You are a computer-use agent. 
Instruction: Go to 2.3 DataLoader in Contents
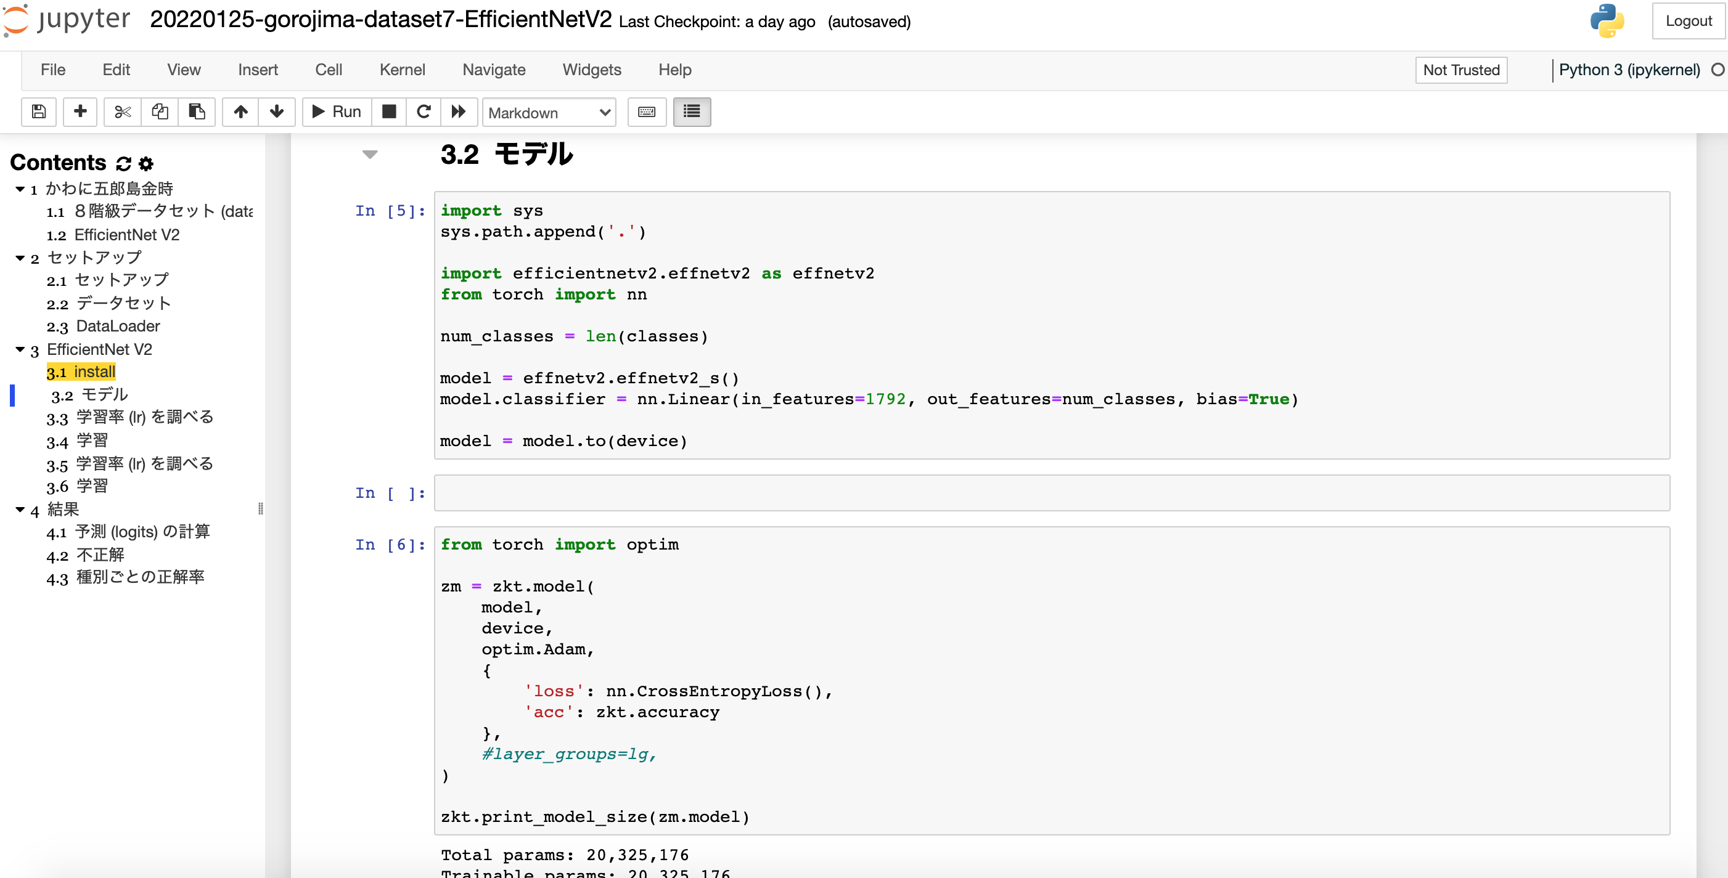tap(104, 327)
